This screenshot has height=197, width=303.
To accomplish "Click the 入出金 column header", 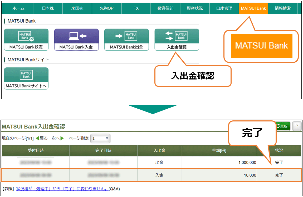I will pos(159,151).
